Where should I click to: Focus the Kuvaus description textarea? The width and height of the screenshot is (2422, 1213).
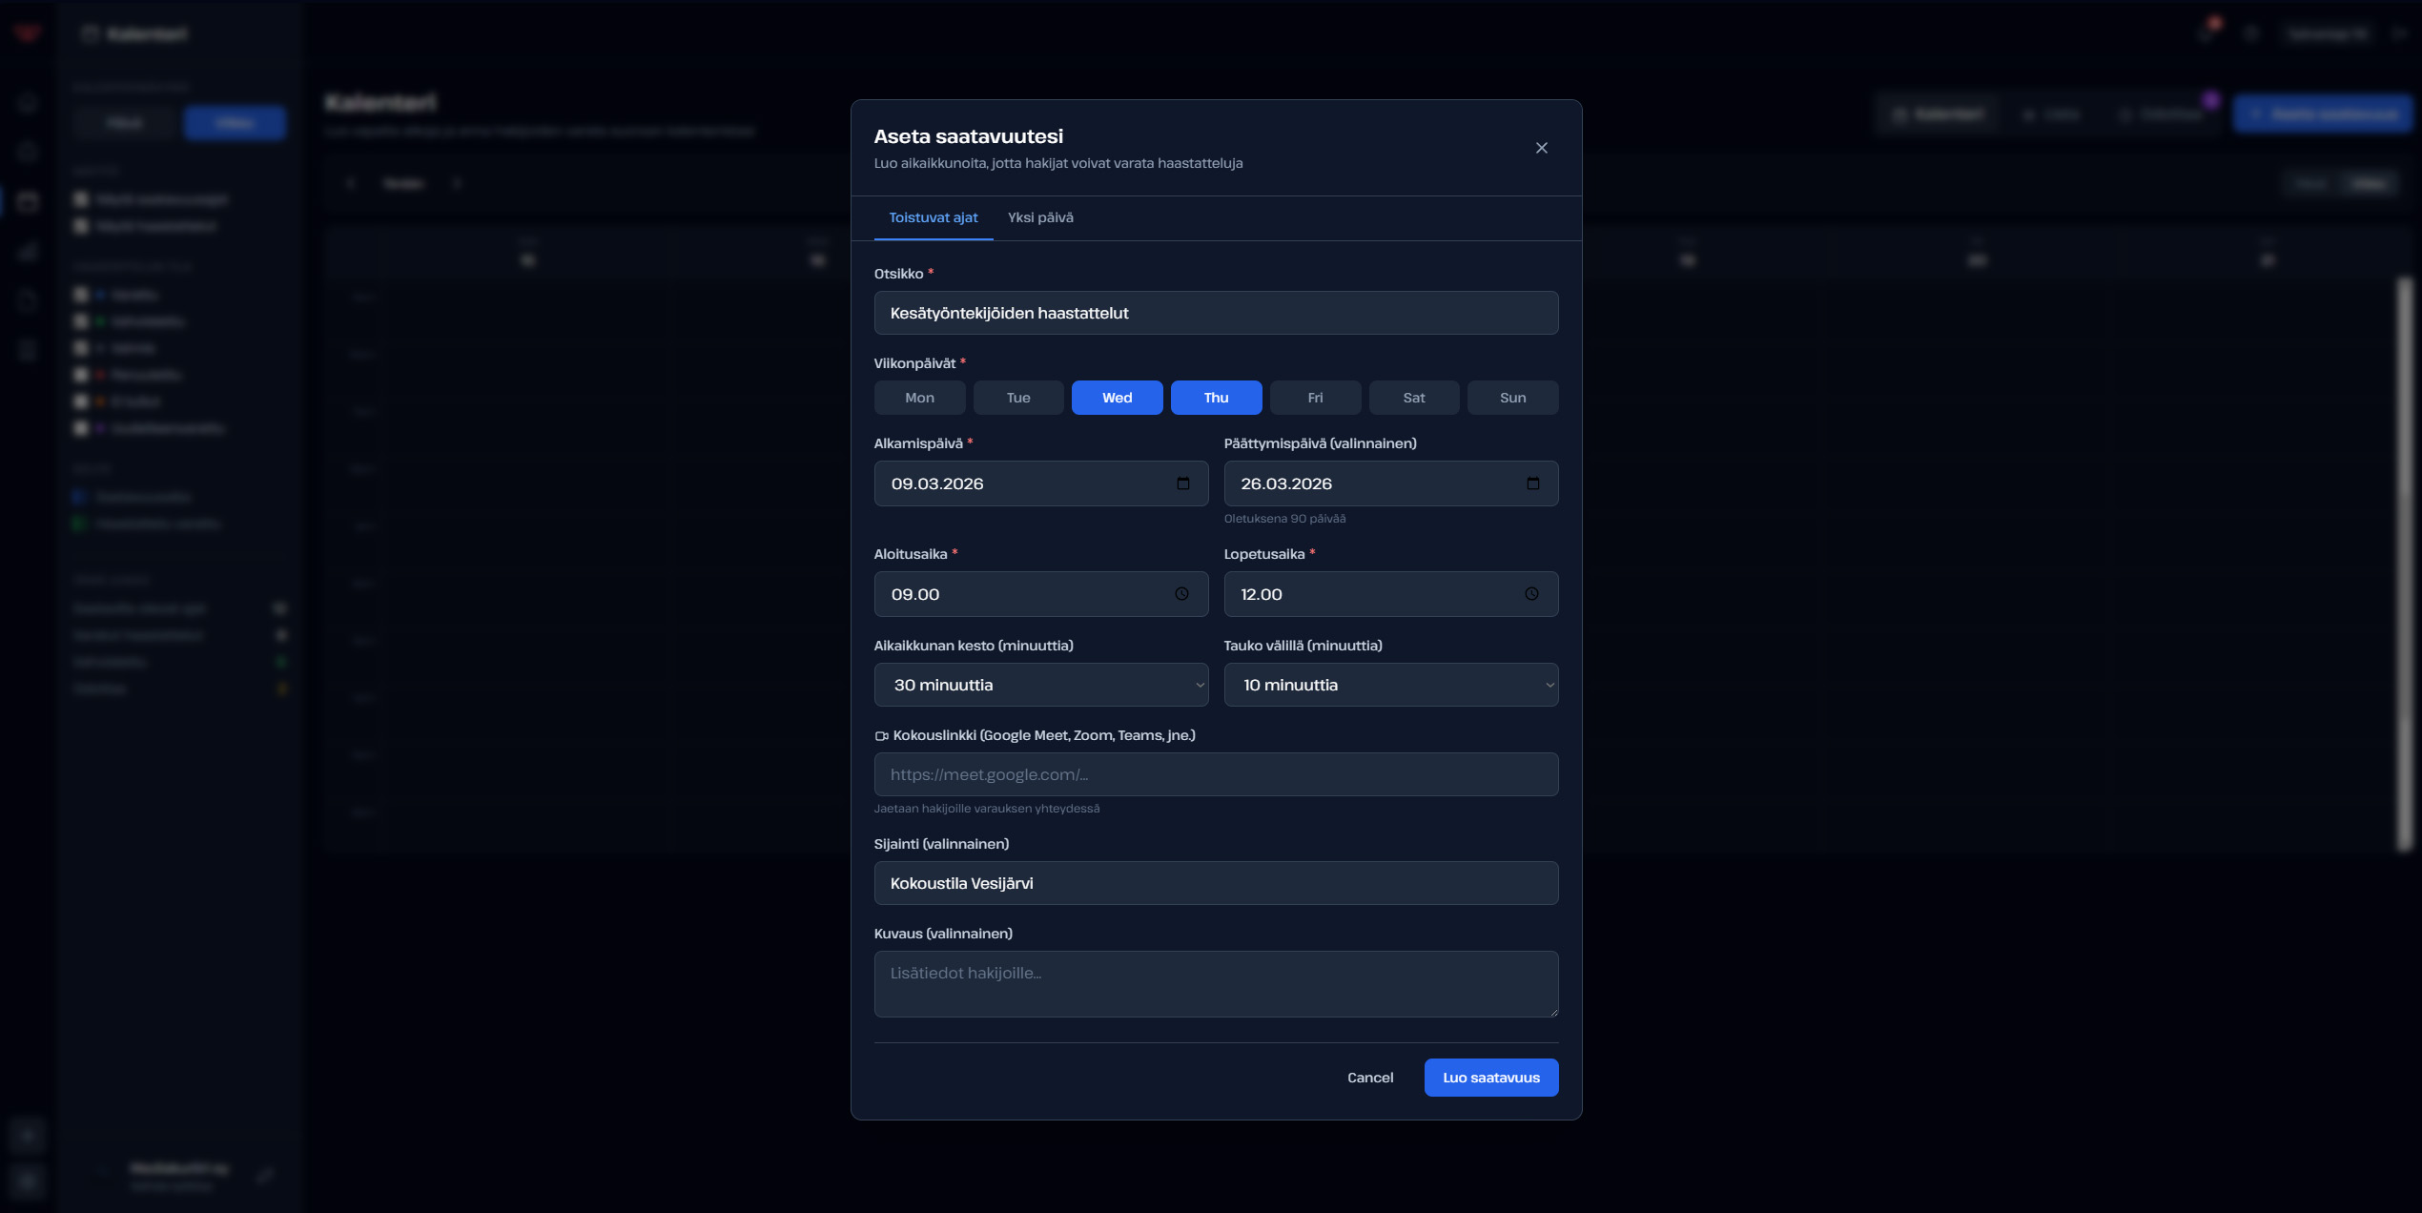point(1216,983)
